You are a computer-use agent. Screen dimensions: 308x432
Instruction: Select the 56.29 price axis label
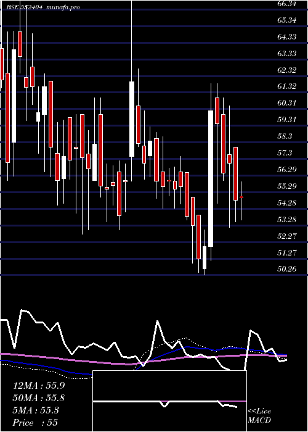coord(287,170)
